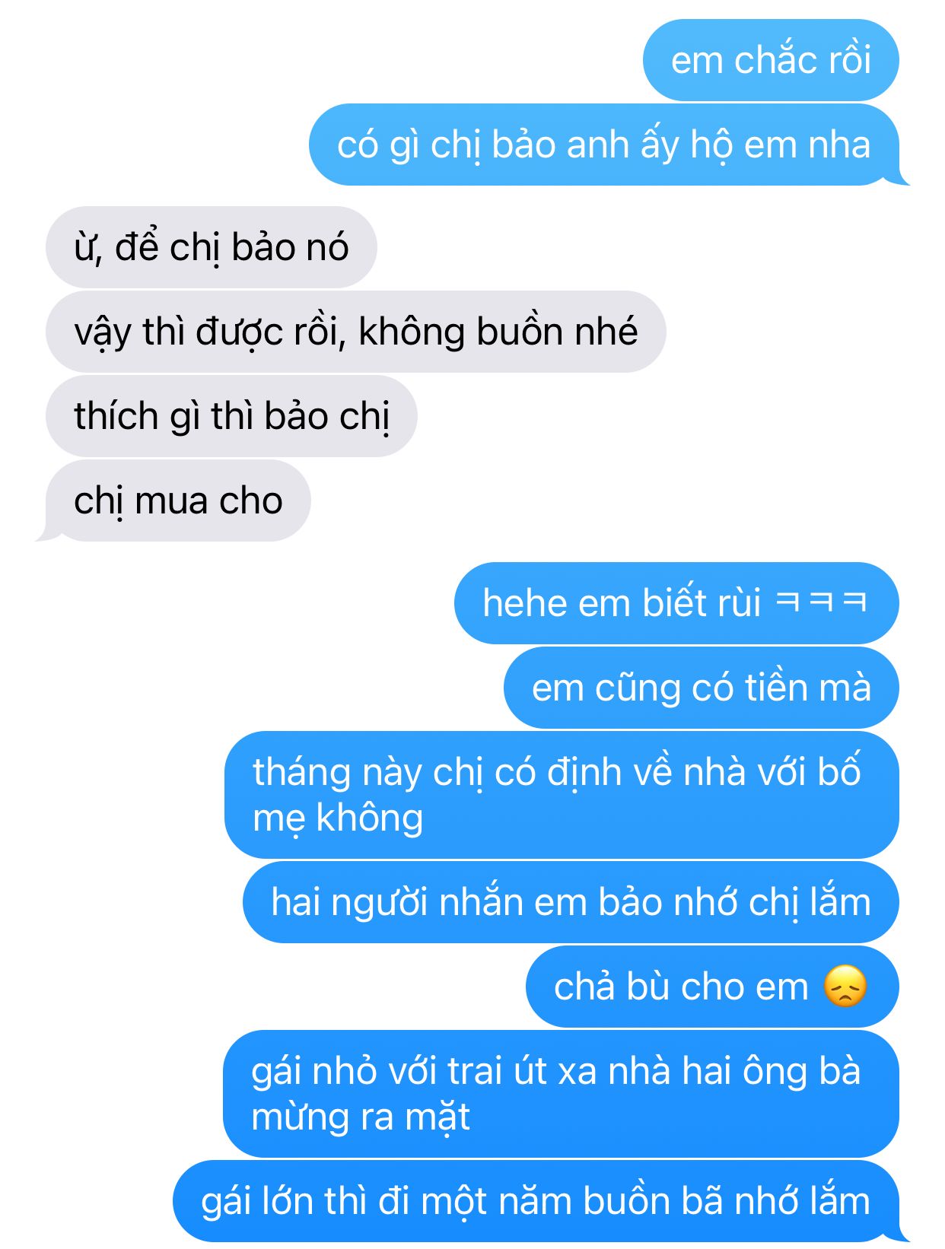Click the word 'mẹ không' in blue bubble

[x=338, y=818]
